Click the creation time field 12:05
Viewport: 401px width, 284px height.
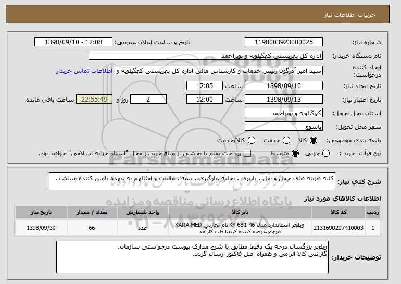205,85
